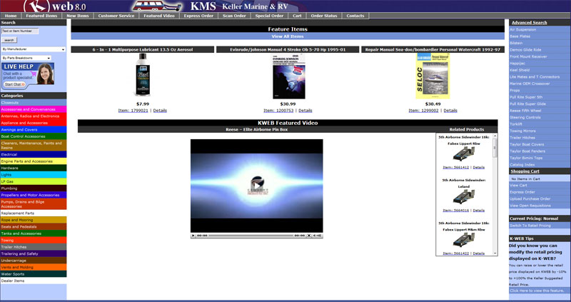Go to the Home menu tab
Image resolution: width=571 pixels, height=302 pixels.
click(x=11, y=16)
